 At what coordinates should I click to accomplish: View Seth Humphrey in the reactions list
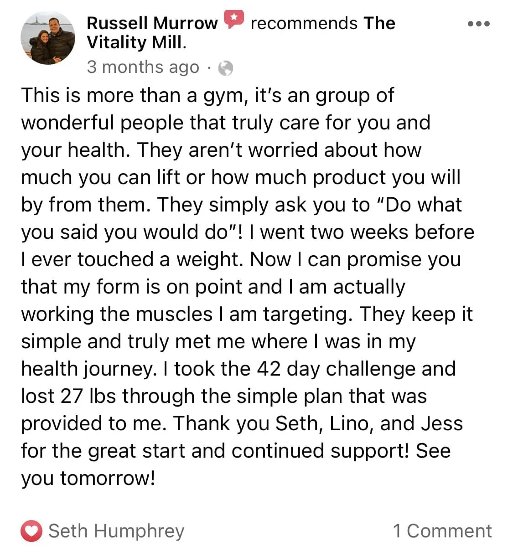click(x=116, y=531)
